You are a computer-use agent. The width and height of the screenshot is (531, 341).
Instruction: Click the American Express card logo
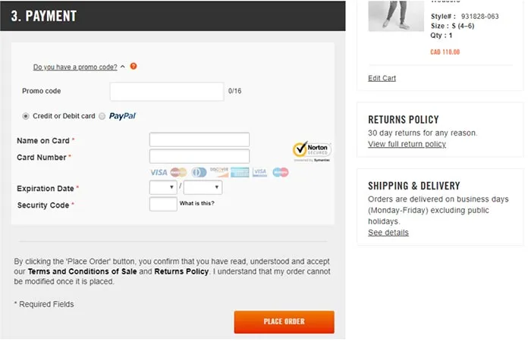(x=240, y=172)
